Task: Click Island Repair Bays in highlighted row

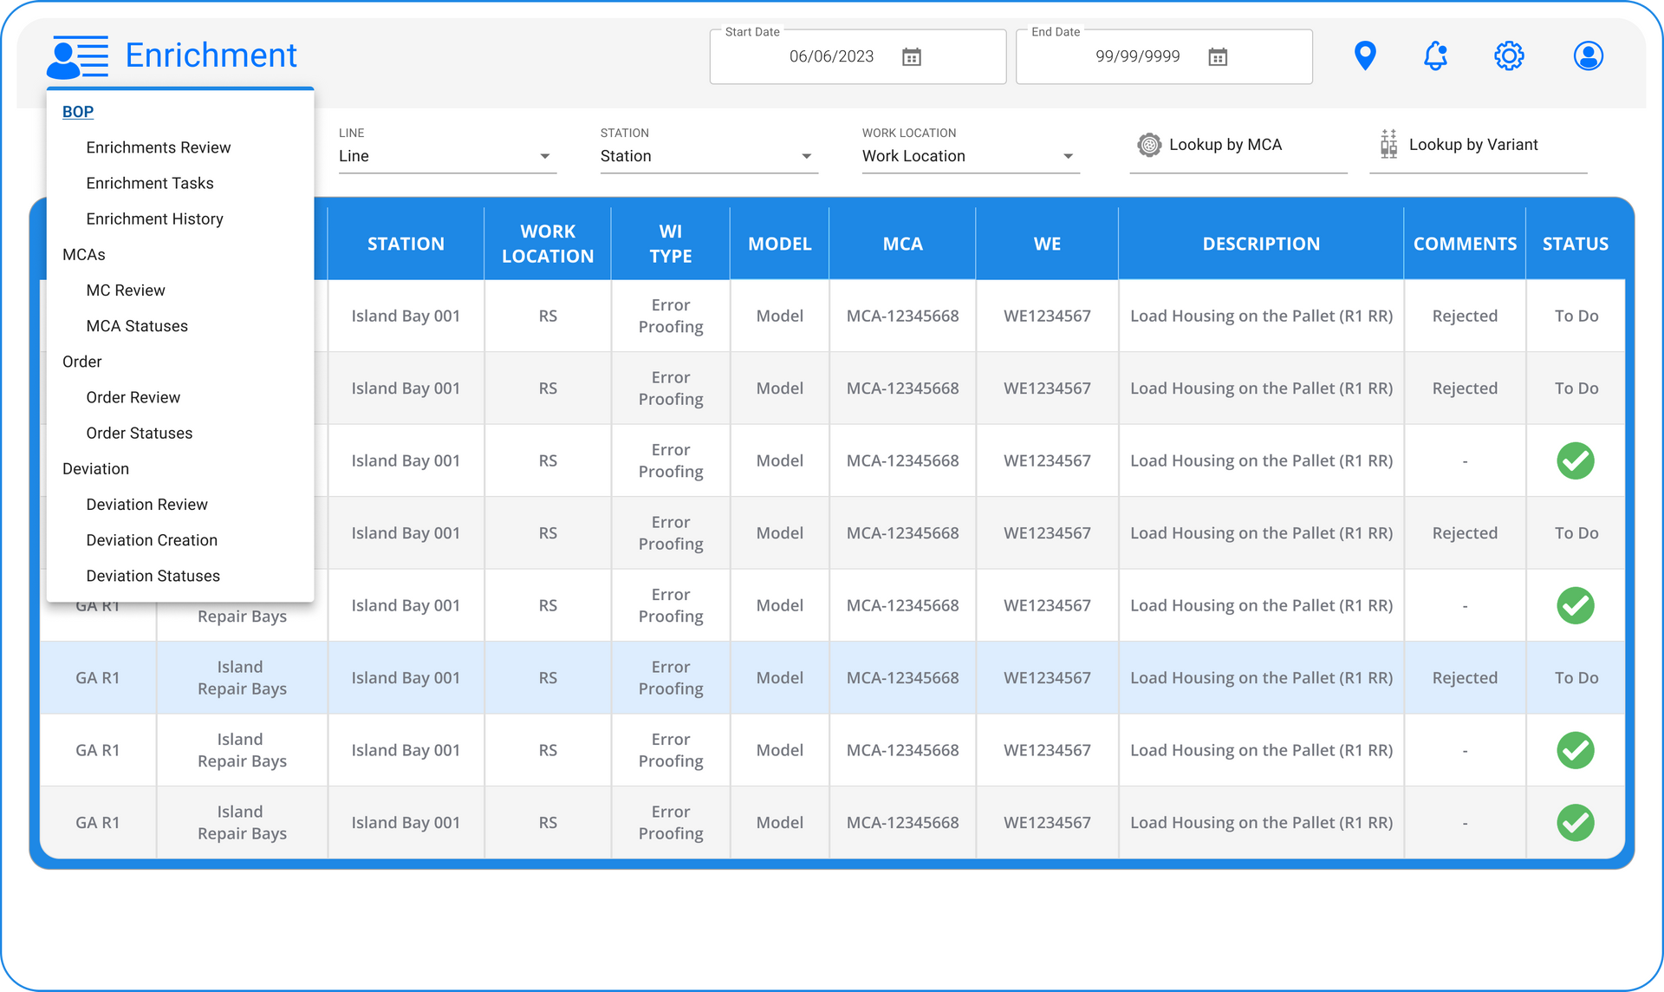Action: (242, 678)
